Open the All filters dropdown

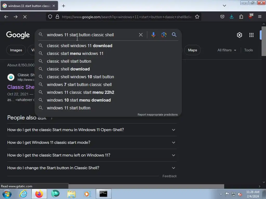(x=227, y=50)
